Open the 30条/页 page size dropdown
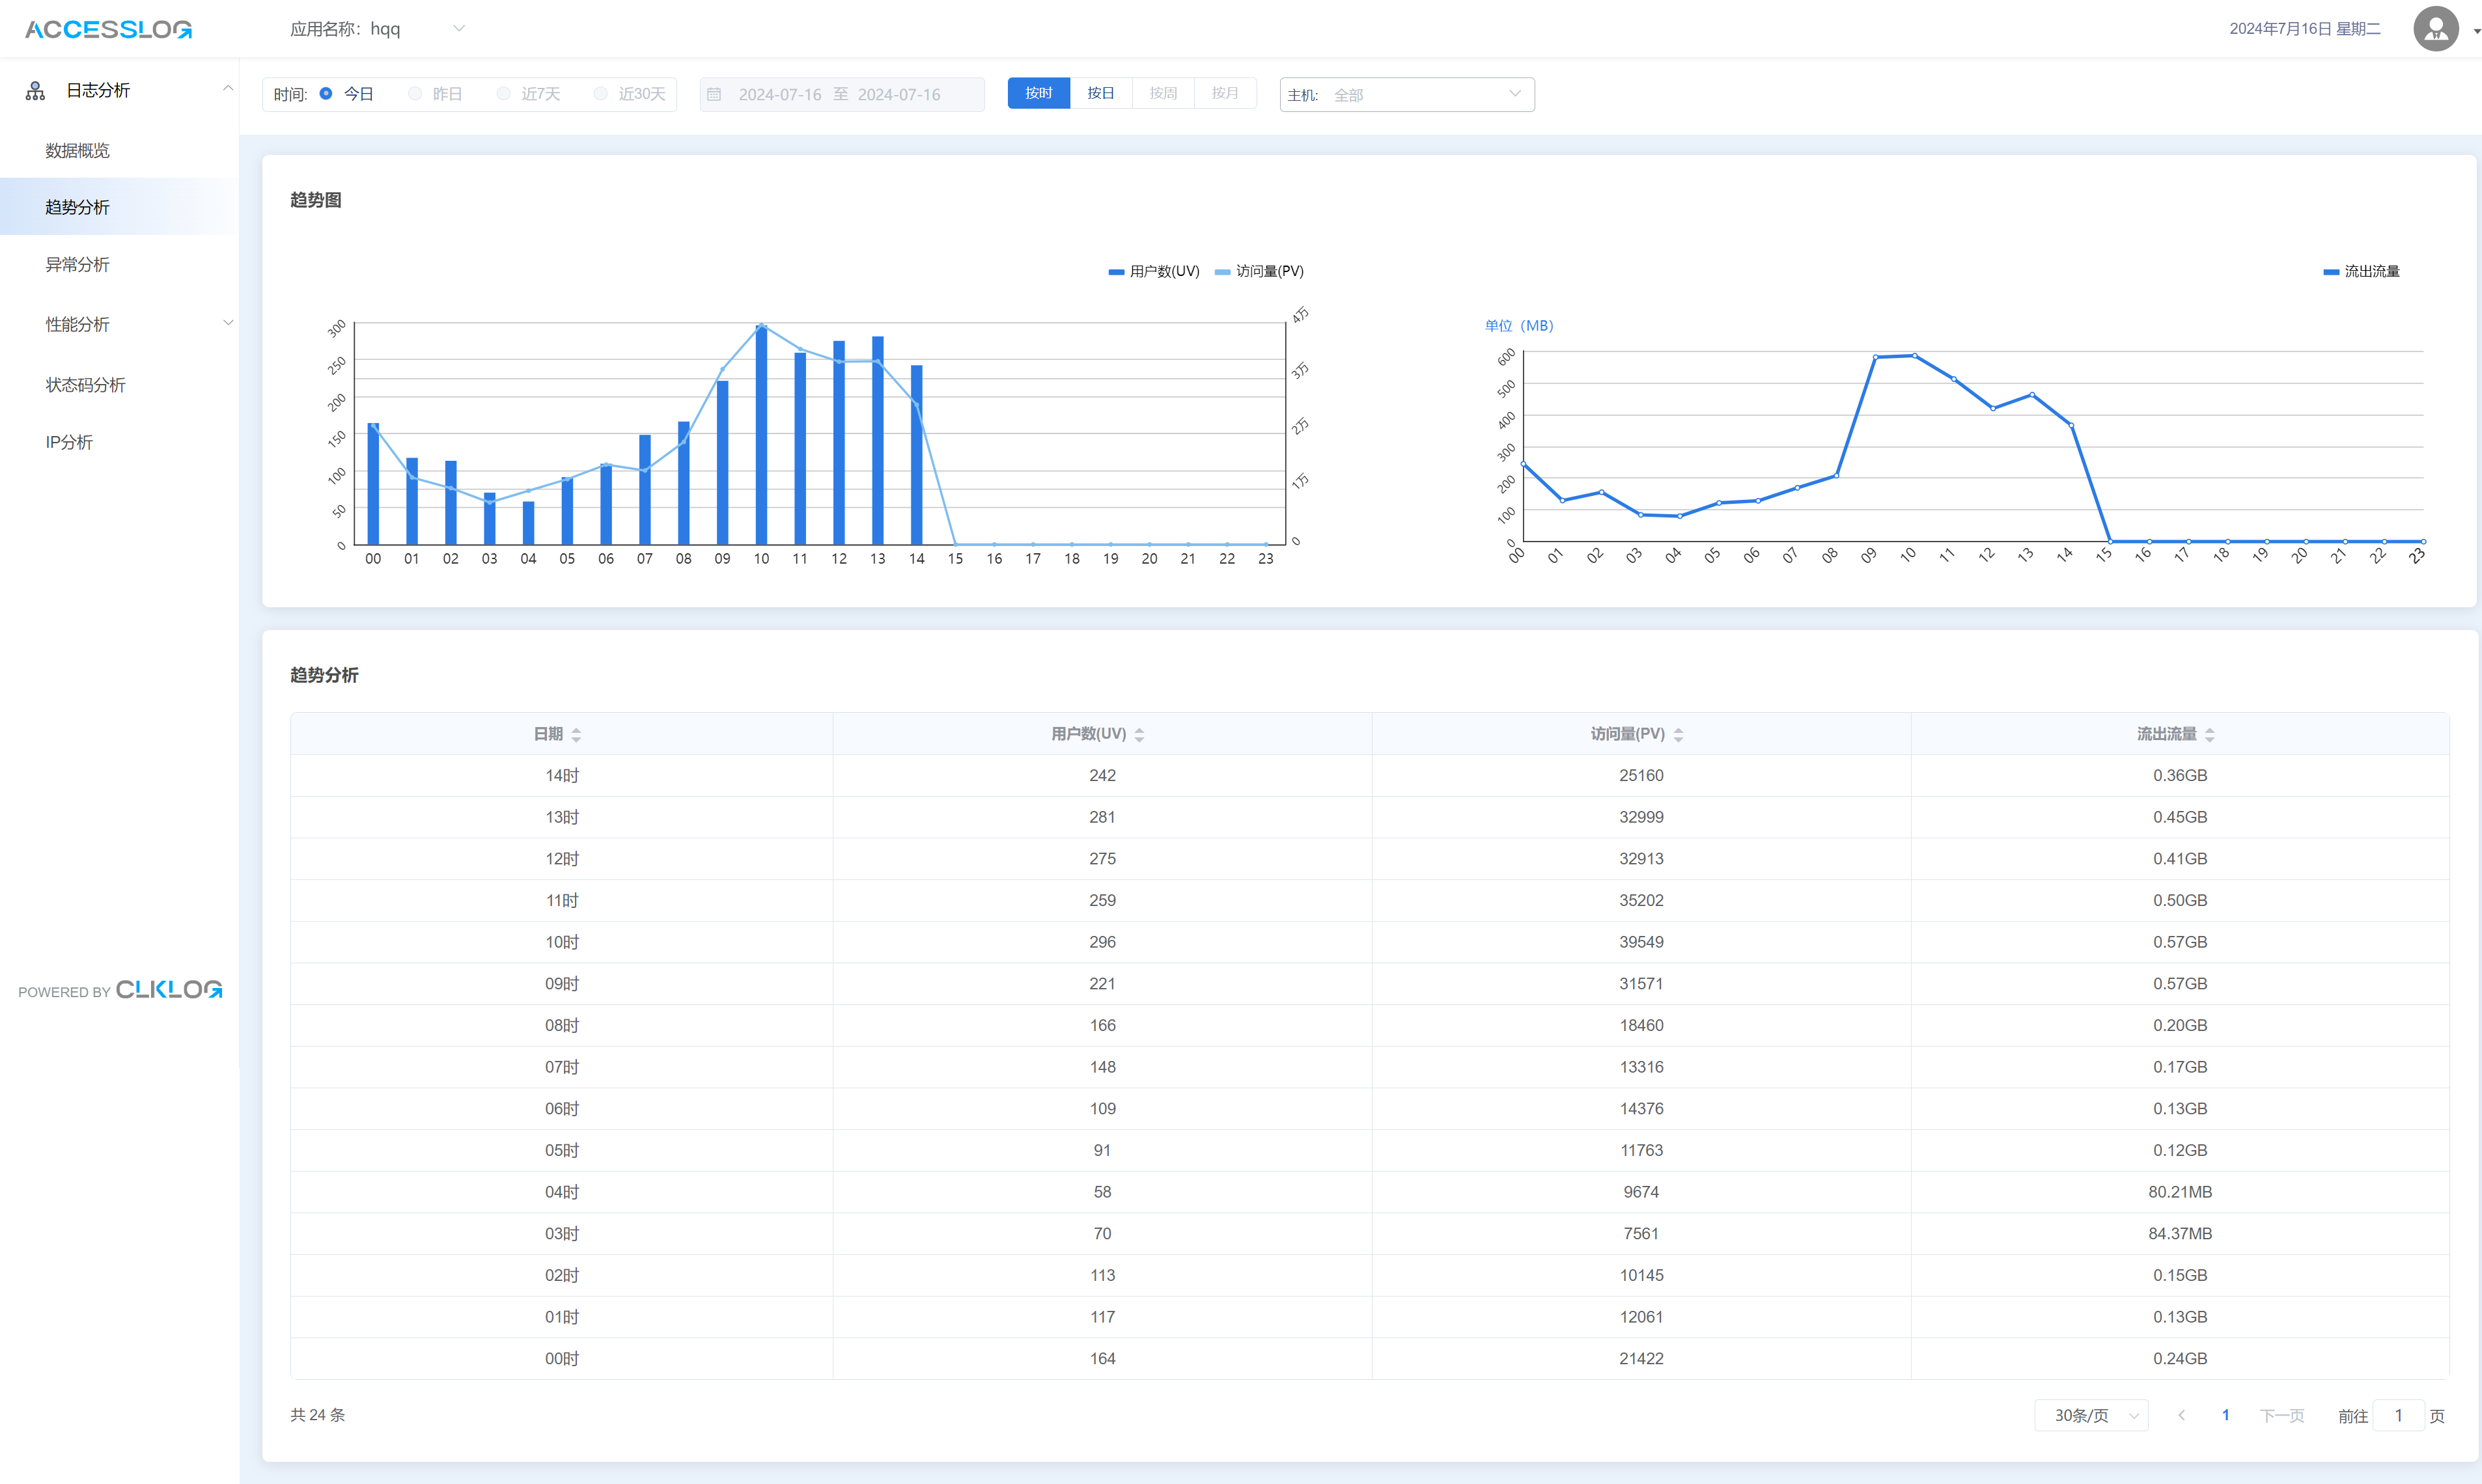 2092,1415
